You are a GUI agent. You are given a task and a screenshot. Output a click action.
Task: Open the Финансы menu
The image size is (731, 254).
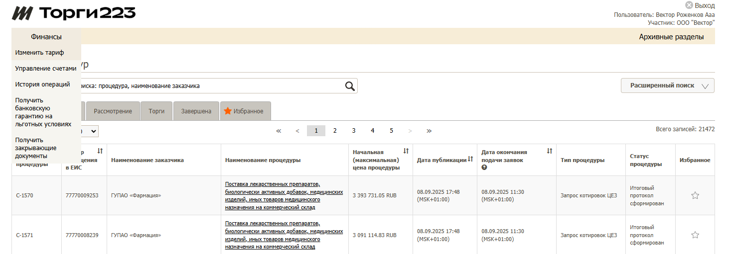click(46, 37)
